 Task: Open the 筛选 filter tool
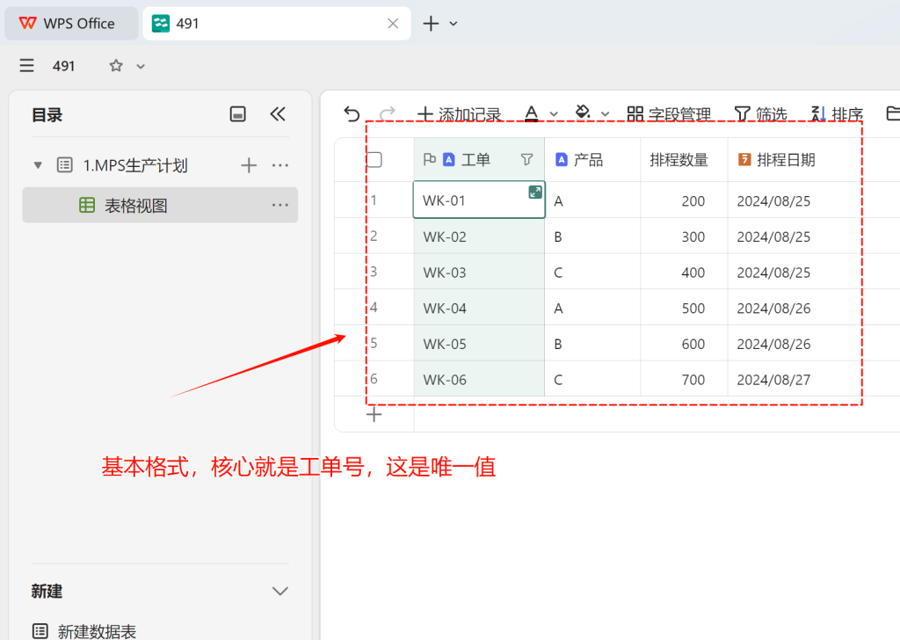click(760, 114)
